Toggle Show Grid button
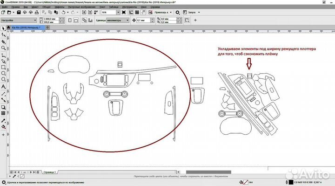The height and width of the screenshot is (186, 335). [137, 13]
